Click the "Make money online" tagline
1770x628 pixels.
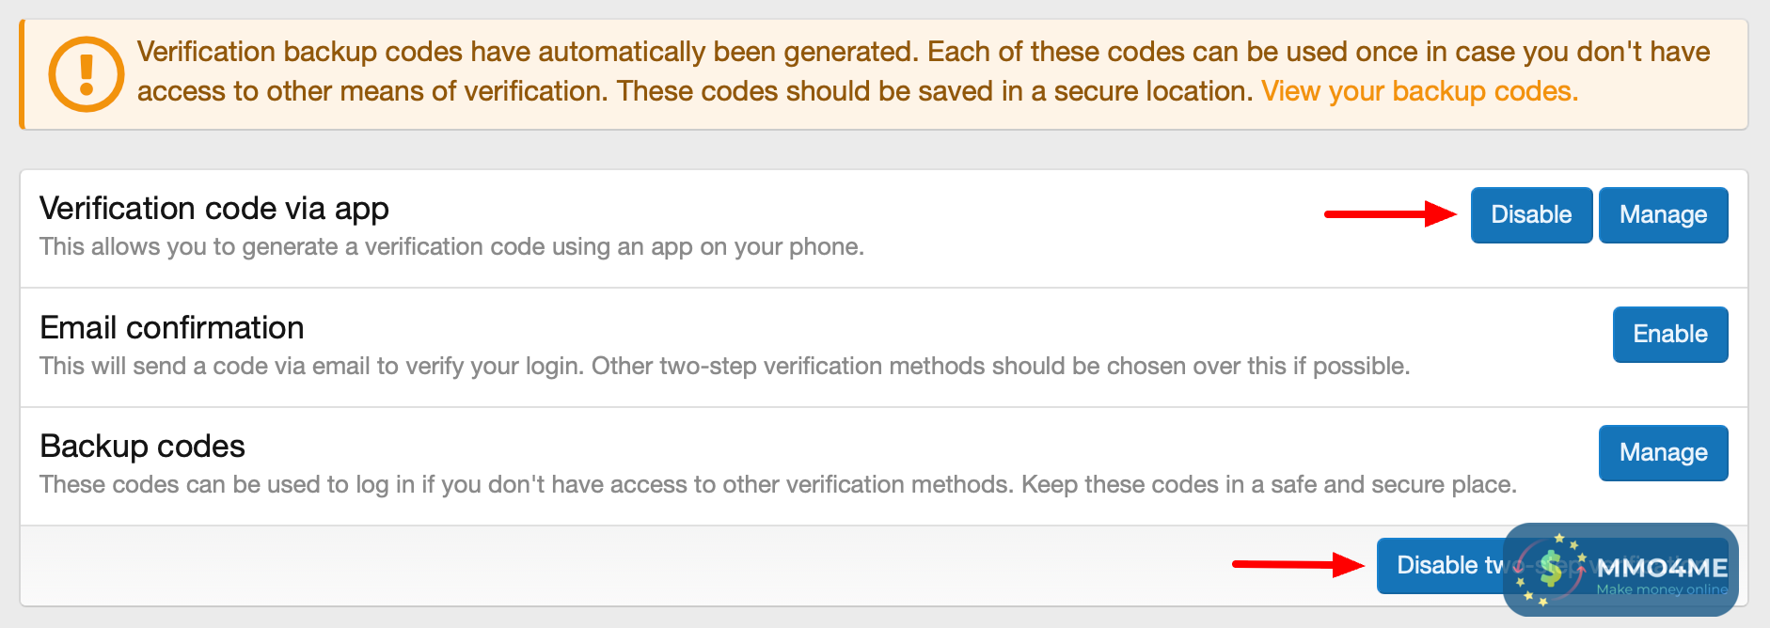1662,590
